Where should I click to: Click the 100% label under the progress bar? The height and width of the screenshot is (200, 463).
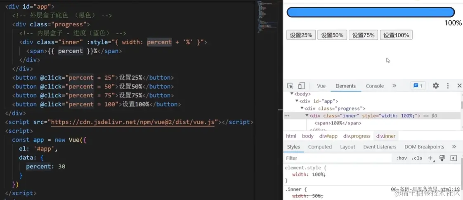tap(453, 23)
